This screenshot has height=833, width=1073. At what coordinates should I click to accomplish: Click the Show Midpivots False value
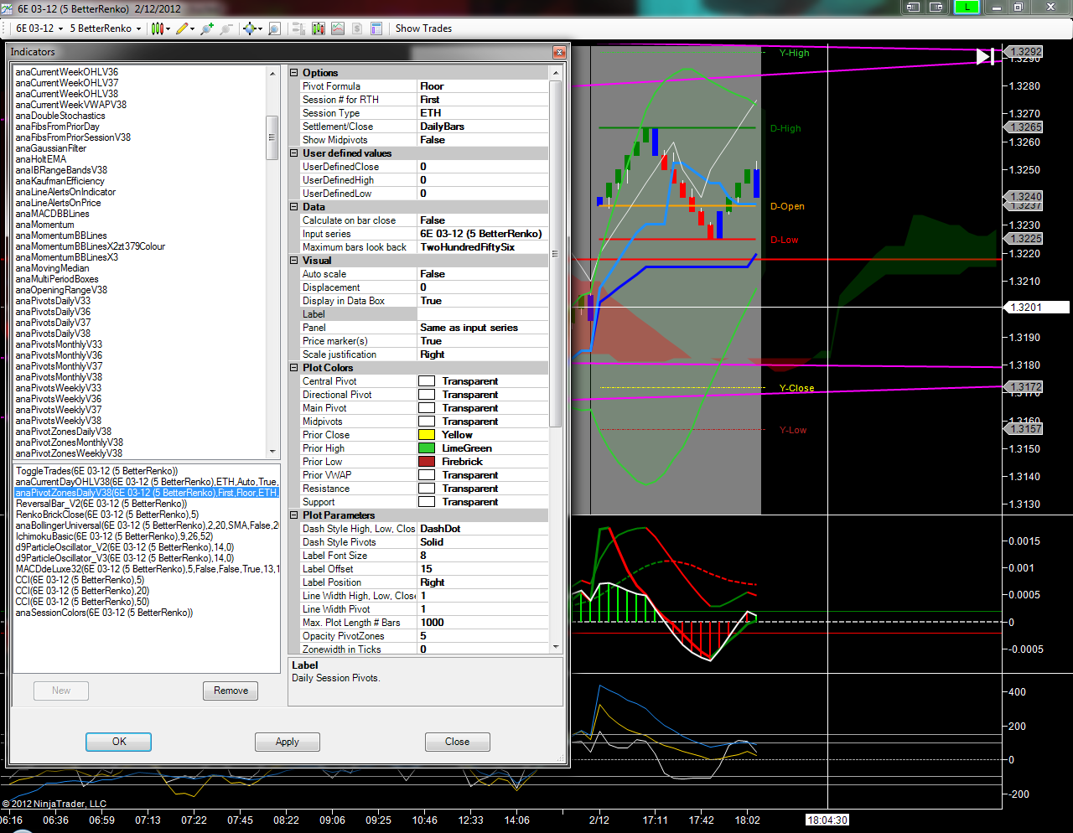point(483,140)
